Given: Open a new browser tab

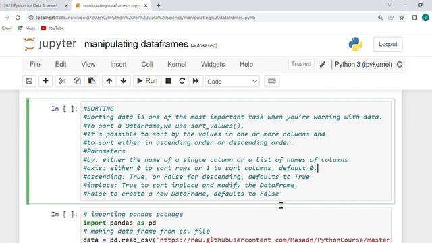Looking at the screenshot, I should (x=158, y=5).
